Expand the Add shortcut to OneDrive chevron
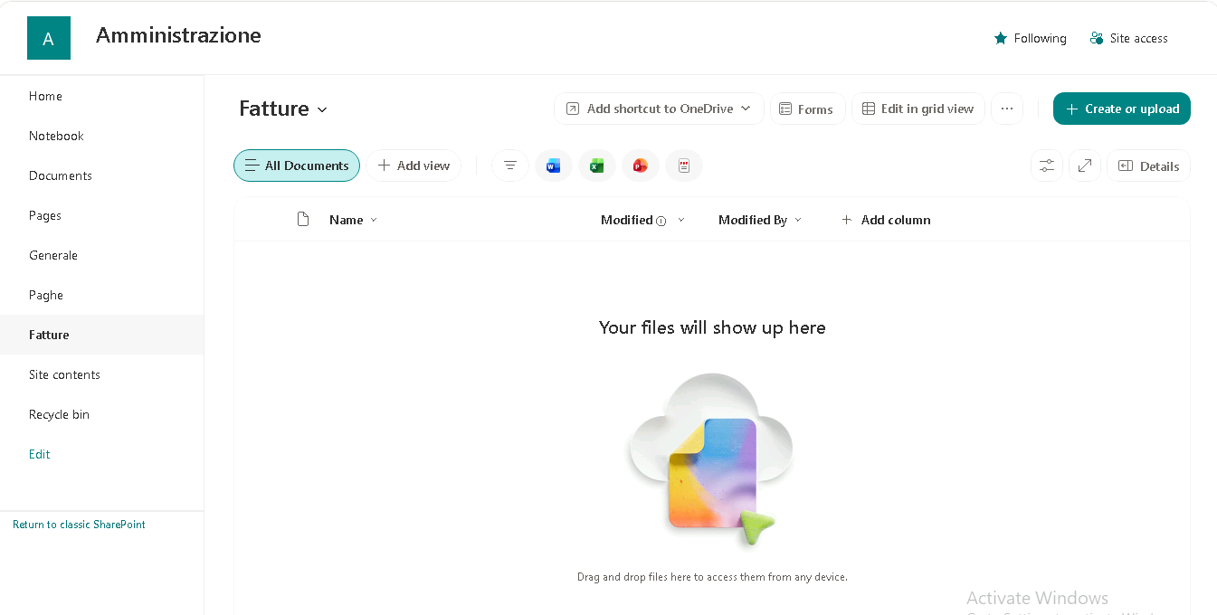 [746, 109]
